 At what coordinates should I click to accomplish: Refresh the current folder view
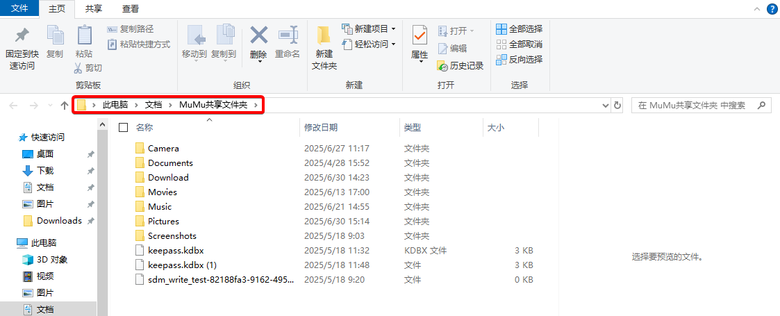617,106
